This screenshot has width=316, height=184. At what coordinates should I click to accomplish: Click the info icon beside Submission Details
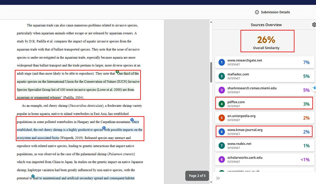257,12
